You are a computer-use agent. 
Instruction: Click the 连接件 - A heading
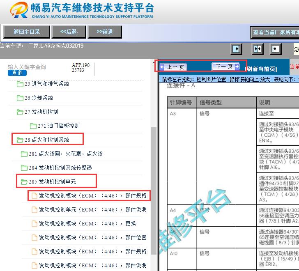tap(181, 85)
